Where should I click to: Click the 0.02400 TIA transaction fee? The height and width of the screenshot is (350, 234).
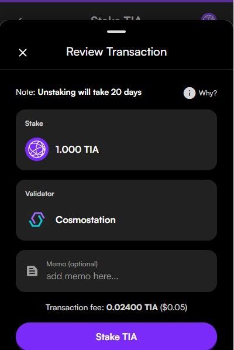click(132, 307)
